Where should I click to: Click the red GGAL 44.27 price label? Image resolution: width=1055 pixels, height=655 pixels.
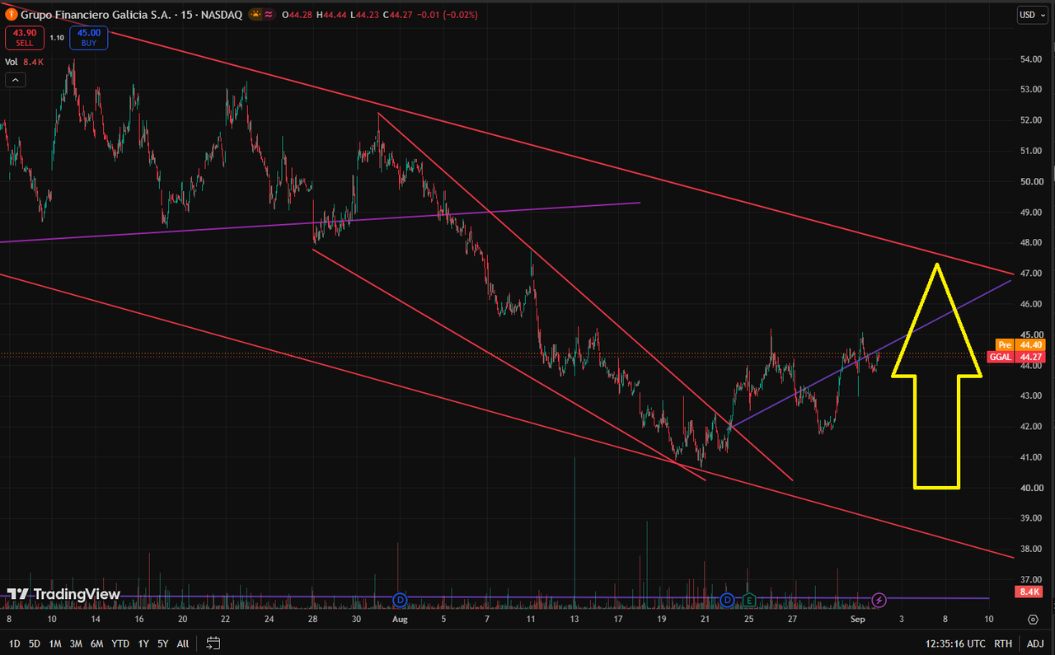(1015, 357)
